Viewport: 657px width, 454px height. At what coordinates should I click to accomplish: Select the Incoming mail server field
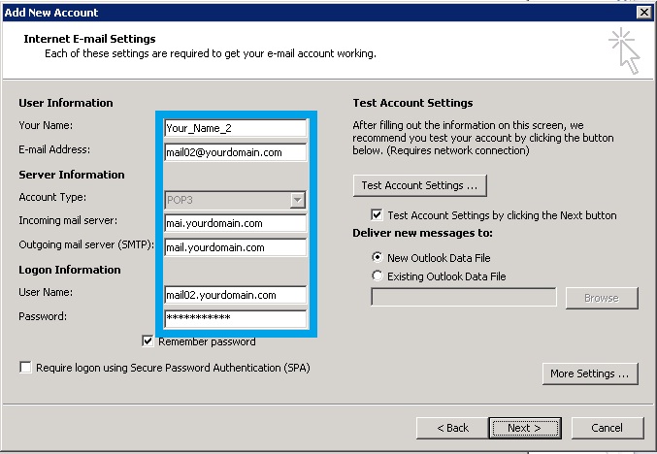tap(235, 223)
